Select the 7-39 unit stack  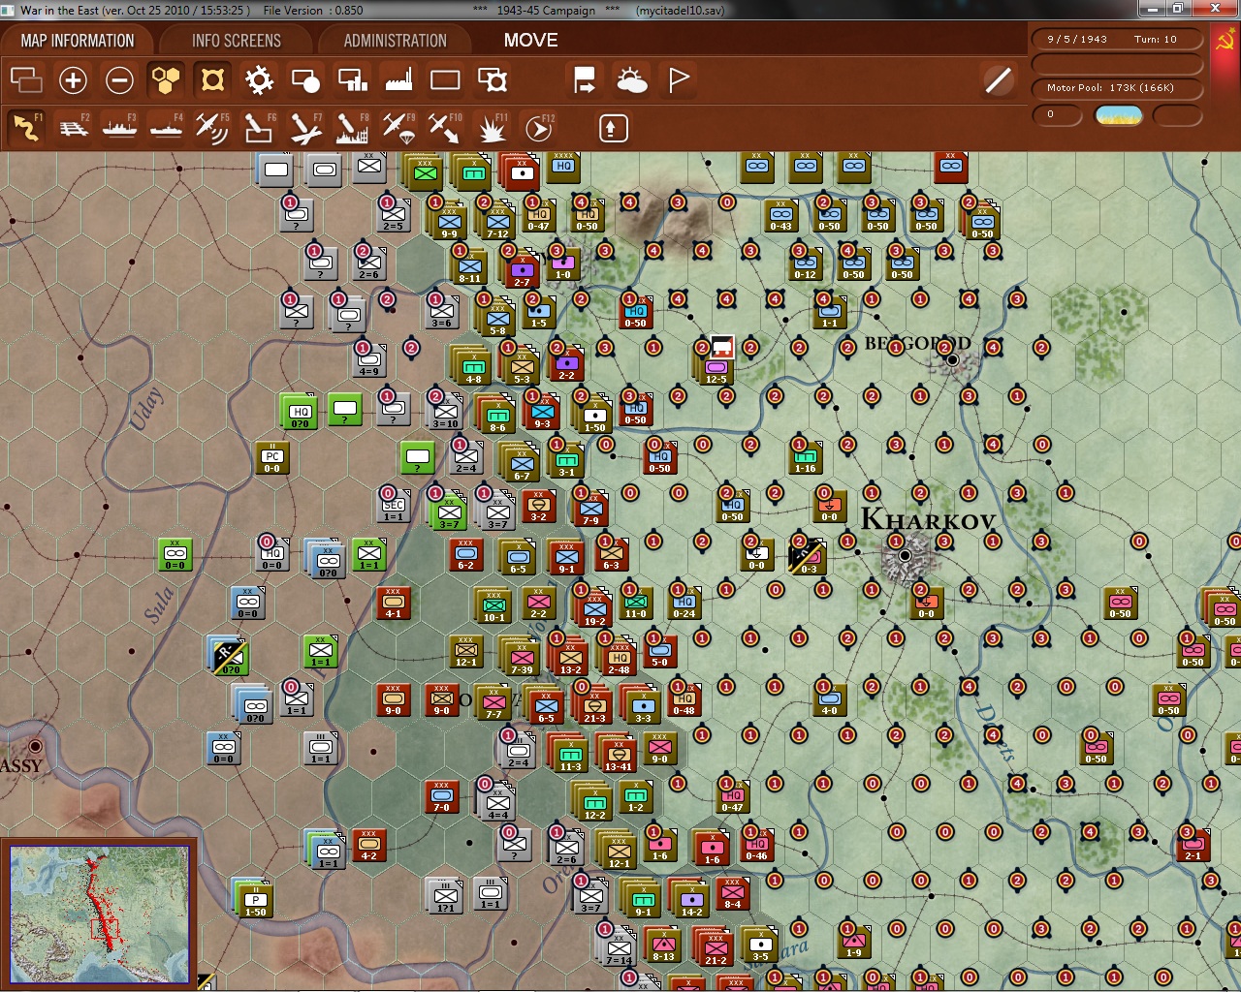(521, 657)
